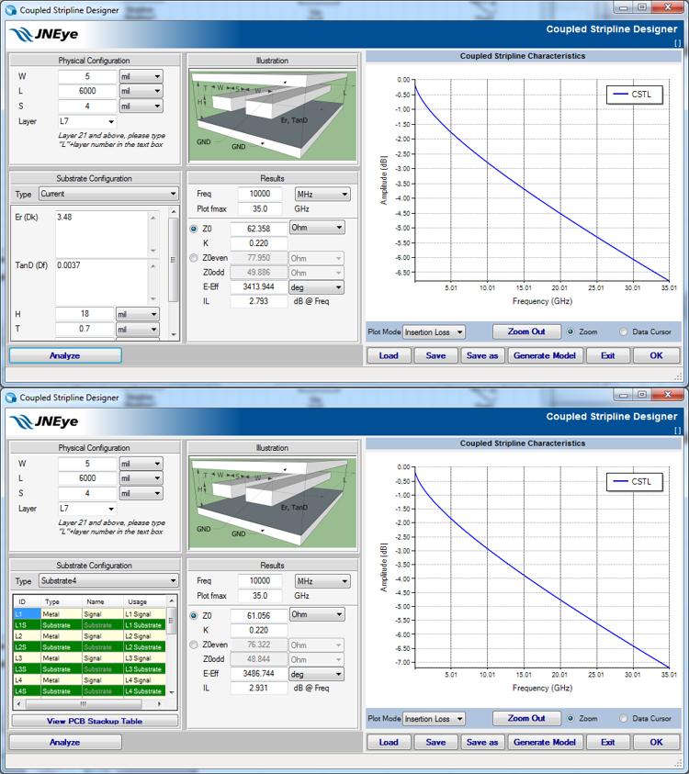Click Analyze button in top window
The height and width of the screenshot is (774, 689).
[x=65, y=355]
